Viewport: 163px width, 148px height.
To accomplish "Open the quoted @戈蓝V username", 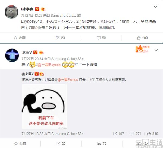I will (x=27, y=74).
